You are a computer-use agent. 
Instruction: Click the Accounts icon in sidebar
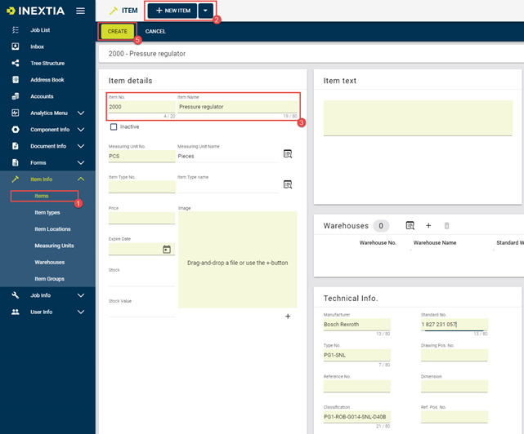click(16, 96)
